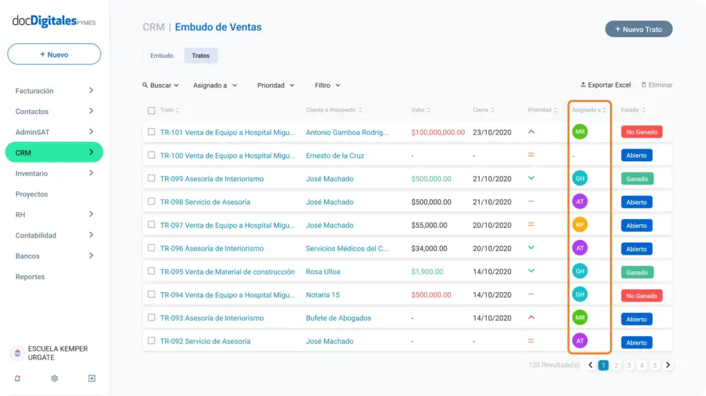Screen dimensions: 706x396
Task: Click the company logo beside ESCUELA KEMPER URGATE
Action: coord(17,353)
